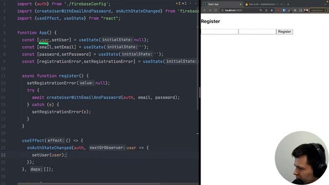Click the browser forward arrow
Image resolution: width=329 pixels, height=185 pixels.
click(210, 10)
